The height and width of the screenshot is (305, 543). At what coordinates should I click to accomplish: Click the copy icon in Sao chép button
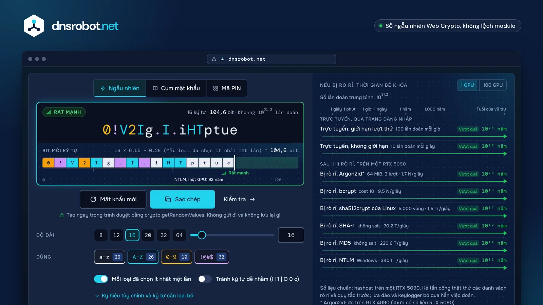(168, 199)
